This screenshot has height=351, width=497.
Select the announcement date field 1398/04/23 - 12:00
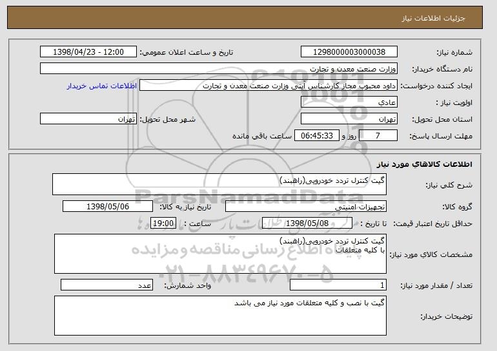pos(88,52)
